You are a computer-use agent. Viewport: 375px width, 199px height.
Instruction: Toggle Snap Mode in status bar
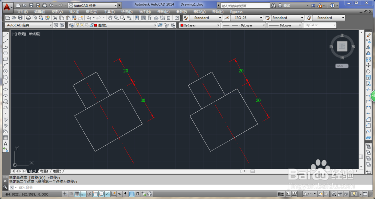[x=71, y=194]
